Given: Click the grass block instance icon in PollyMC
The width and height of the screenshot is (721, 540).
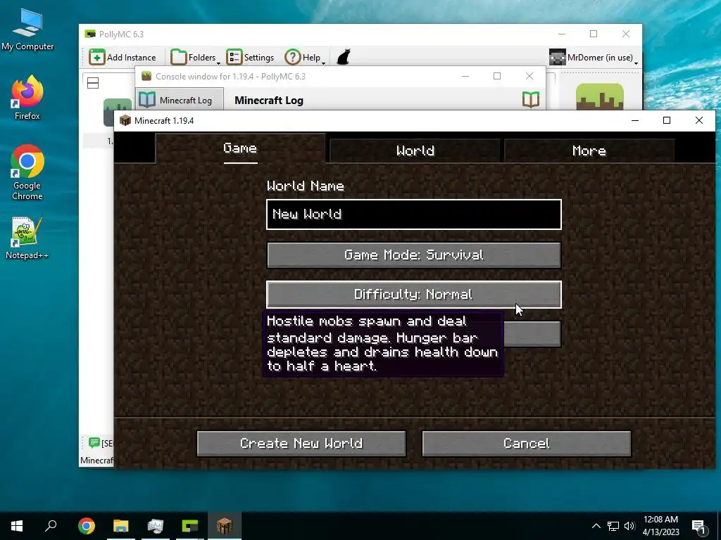Looking at the screenshot, I should tap(600, 97).
